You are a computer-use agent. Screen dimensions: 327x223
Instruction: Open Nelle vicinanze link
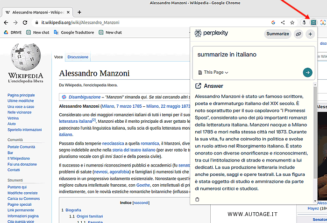20,112
